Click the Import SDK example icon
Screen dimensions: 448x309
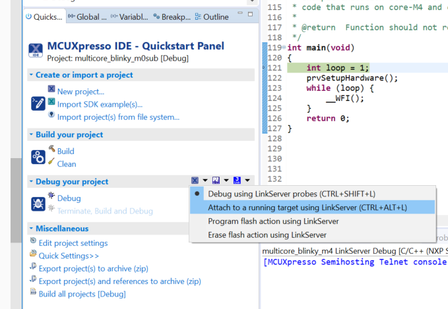(51, 101)
